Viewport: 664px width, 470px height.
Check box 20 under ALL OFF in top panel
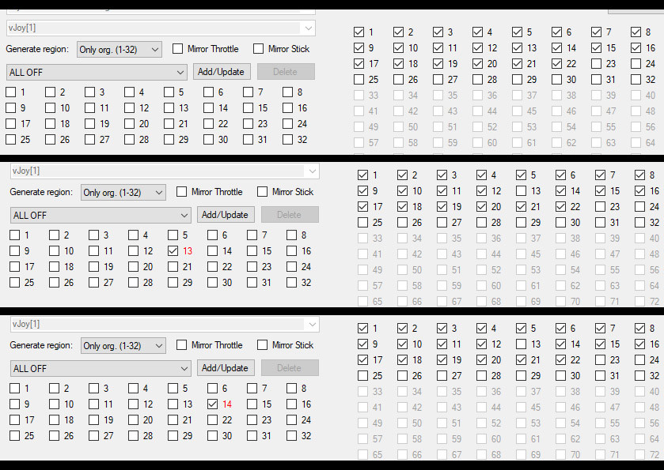129,123
